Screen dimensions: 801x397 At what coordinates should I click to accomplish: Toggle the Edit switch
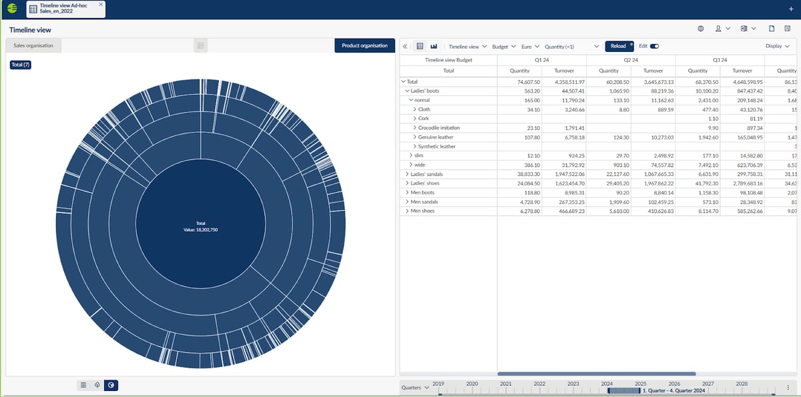tap(654, 46)
